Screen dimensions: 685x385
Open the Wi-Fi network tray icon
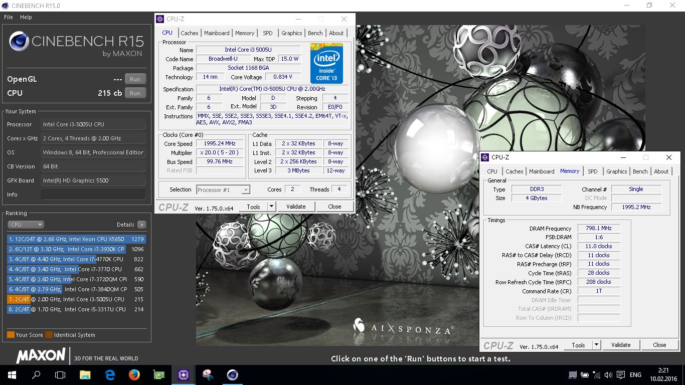pyautogui.click(x=596, y=374)
